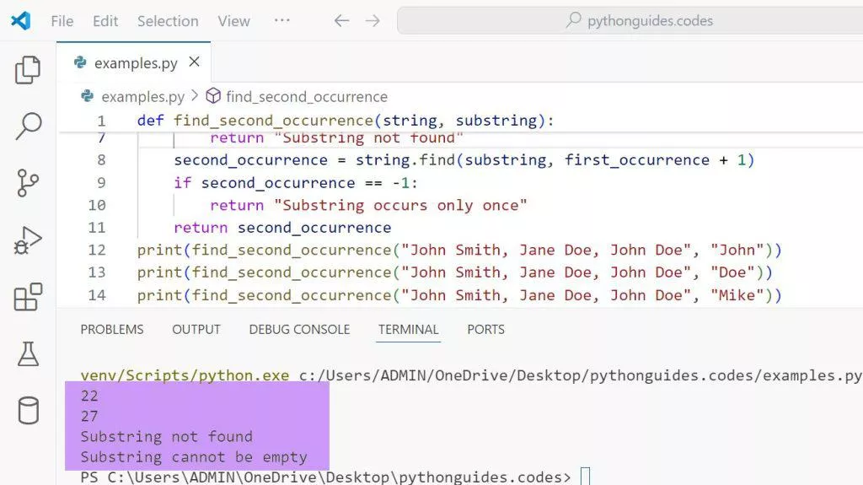Open the Source Control view
863x485 pixels.
coord(28,183)
